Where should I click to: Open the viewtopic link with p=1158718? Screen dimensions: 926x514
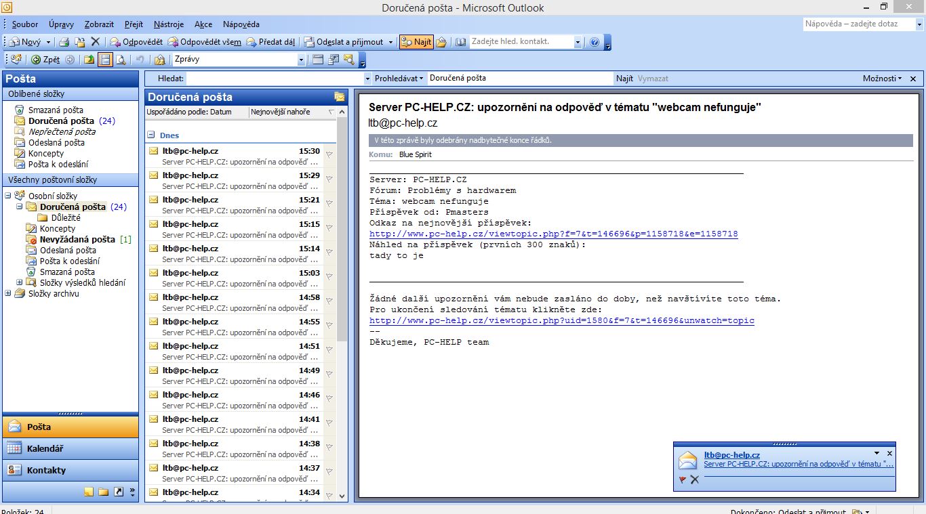pos(554,234)
